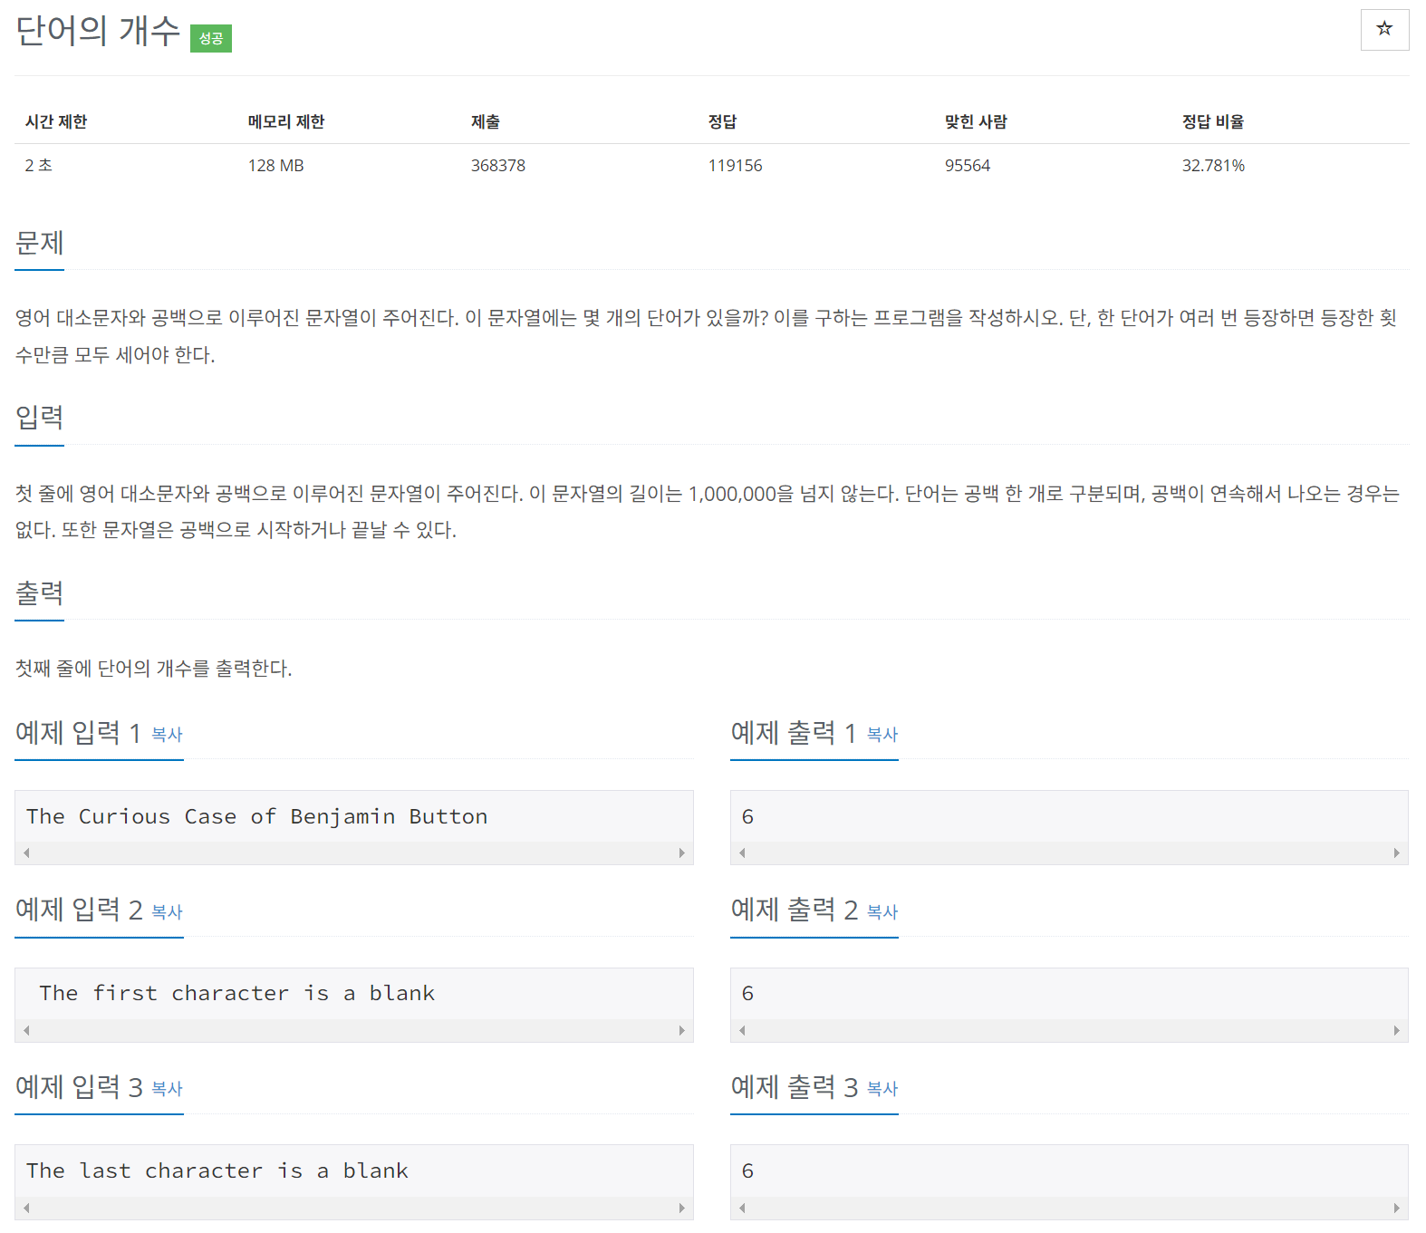Click the horizontal scrollbar track of example input 1
1426x1233 pixels.
tap(354, 853)
